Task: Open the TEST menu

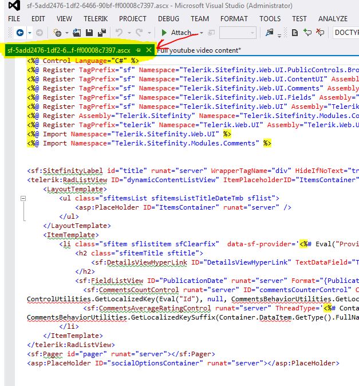Action: coord(299,19)
